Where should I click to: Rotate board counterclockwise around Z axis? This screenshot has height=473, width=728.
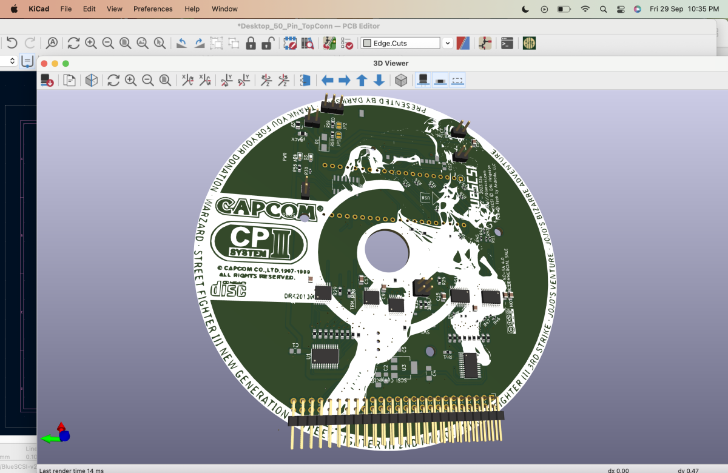click(x=283, y=80)
